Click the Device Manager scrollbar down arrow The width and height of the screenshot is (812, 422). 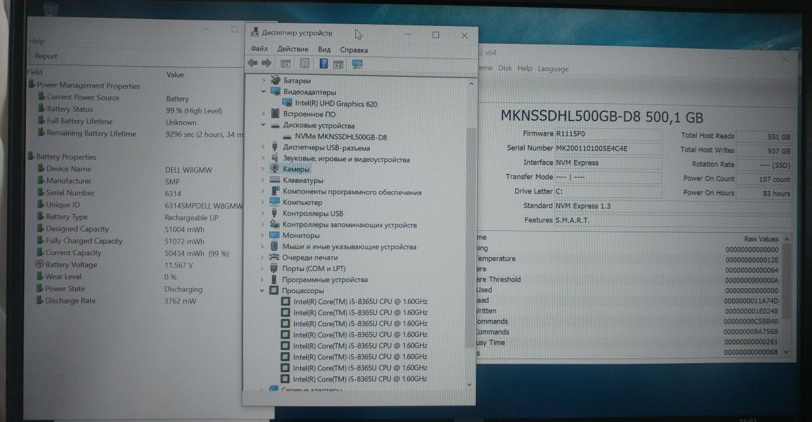pyautogui.click(x=470, y=385)
